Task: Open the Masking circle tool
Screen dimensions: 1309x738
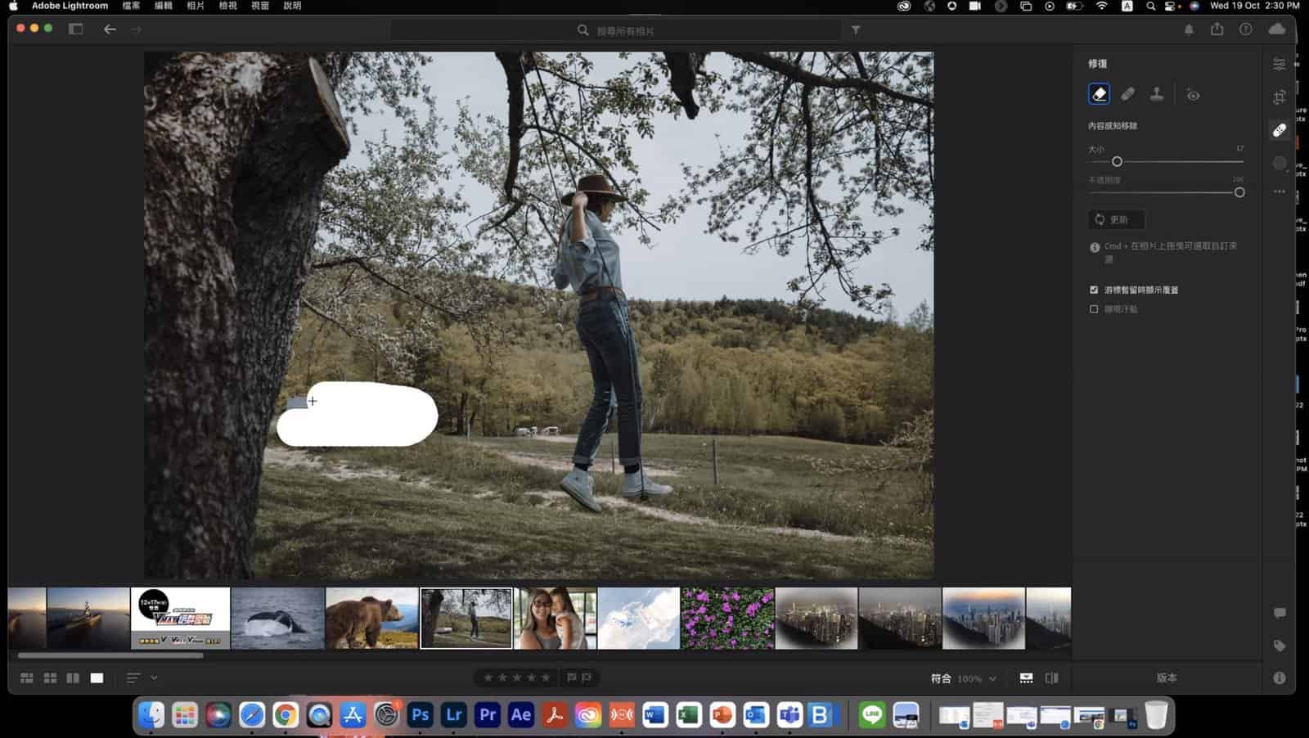Action: [x=1280, y=164]
